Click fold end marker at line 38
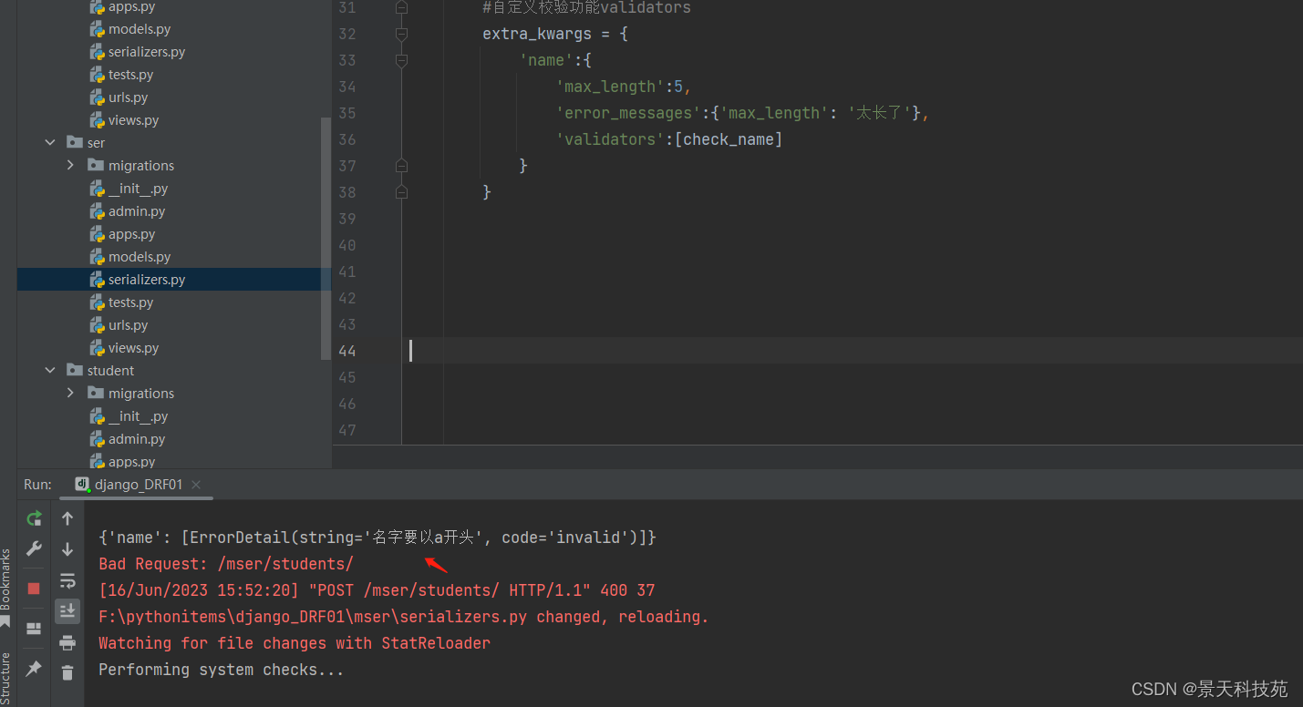This screenshot has height=707, width=1303. (401, 192)
